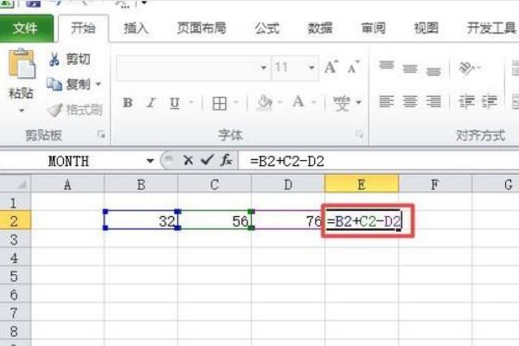Click the fx insert function icon

tap(227, 161)
